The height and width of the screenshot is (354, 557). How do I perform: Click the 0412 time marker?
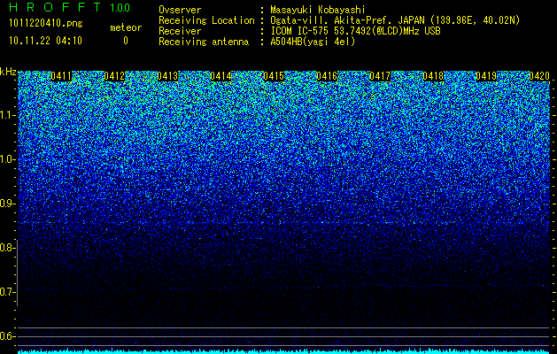pyautogui.click(x=114, y=76)
